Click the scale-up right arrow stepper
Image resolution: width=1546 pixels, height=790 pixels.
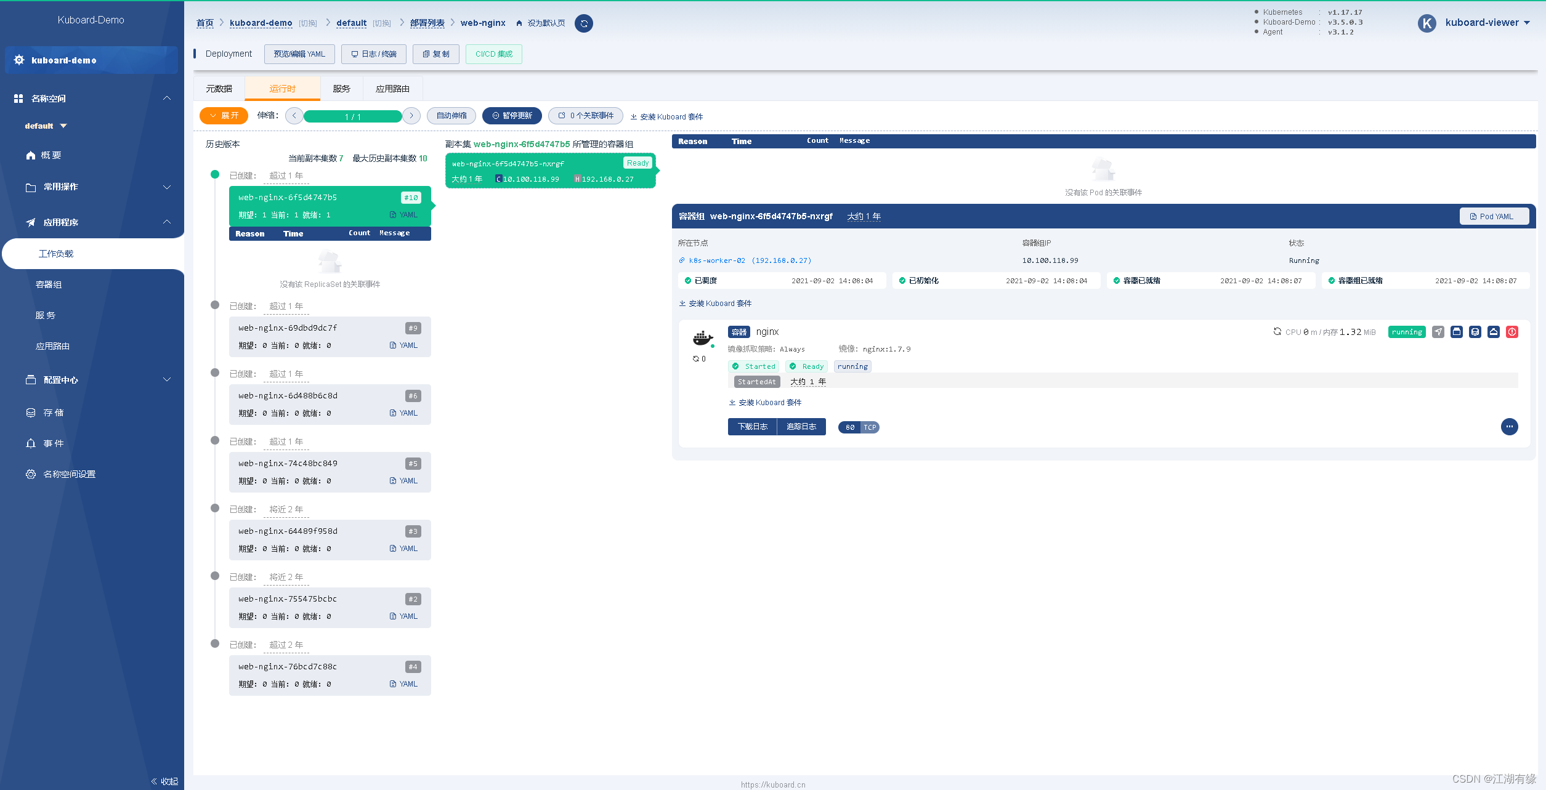[x=411, y=116]
